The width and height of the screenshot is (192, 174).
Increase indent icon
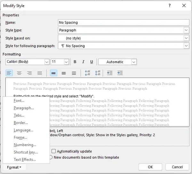[120, 73]
